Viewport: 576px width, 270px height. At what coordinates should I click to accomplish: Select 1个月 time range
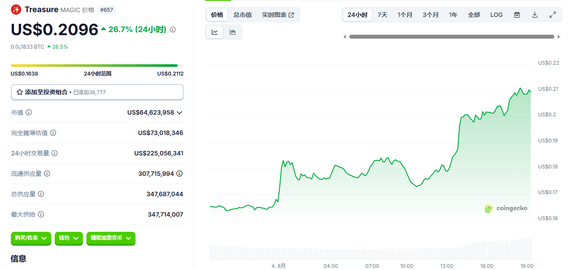(x=405, y=15)
